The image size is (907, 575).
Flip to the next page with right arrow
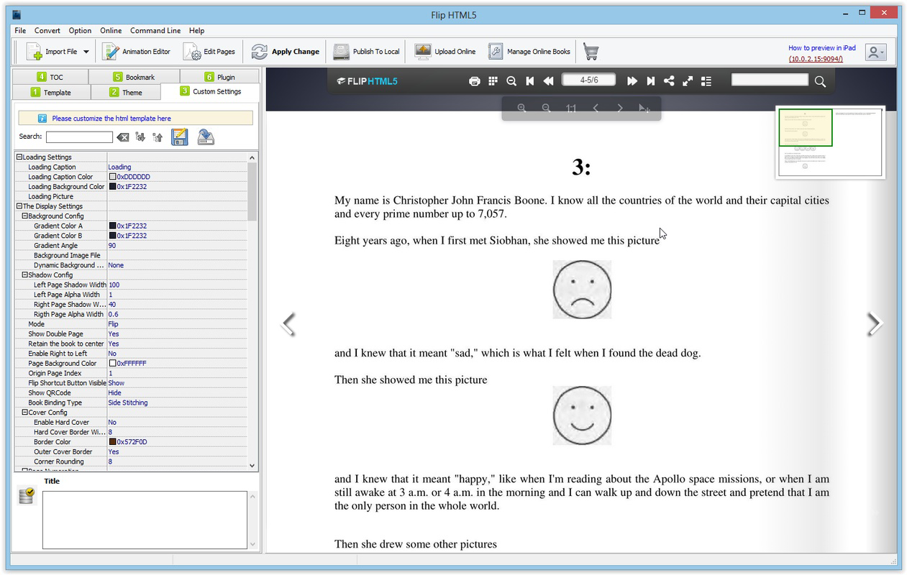[x=874, y=324]
